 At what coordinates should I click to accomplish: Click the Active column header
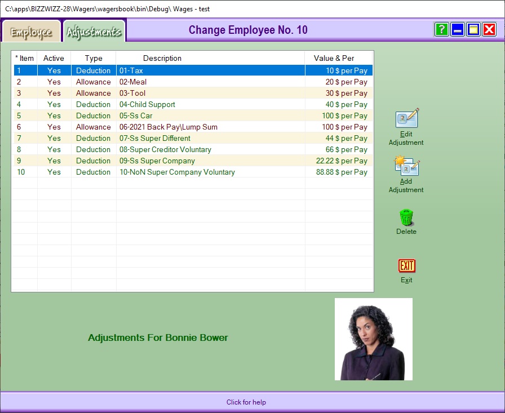pyautogui.click(x=54, y=58)
